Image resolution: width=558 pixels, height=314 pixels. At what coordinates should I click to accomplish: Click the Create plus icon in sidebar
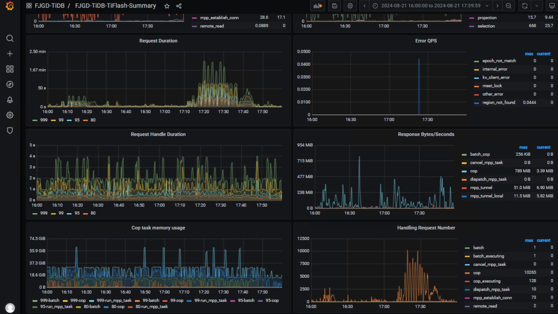[10, 54]
